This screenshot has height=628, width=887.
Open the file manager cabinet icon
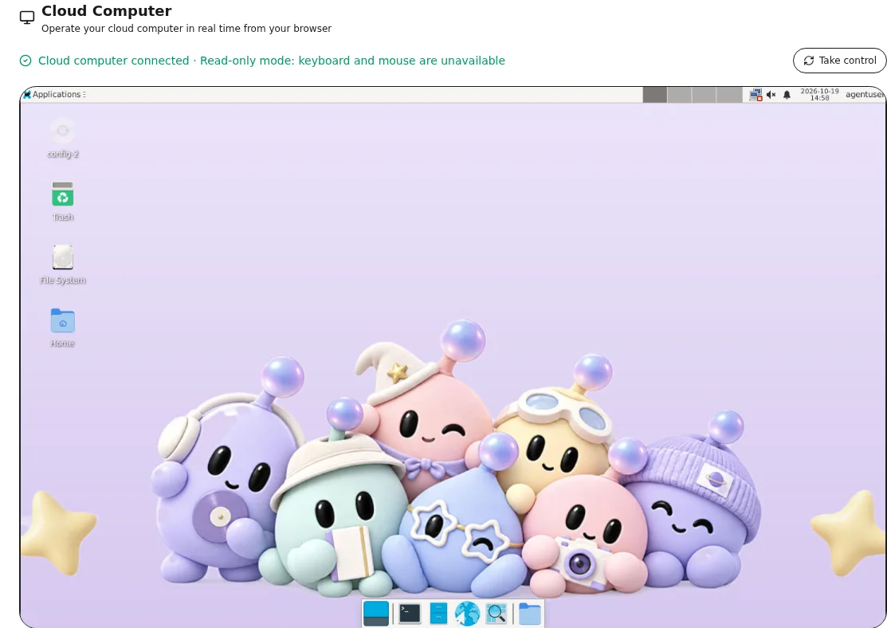pos(438,614)
